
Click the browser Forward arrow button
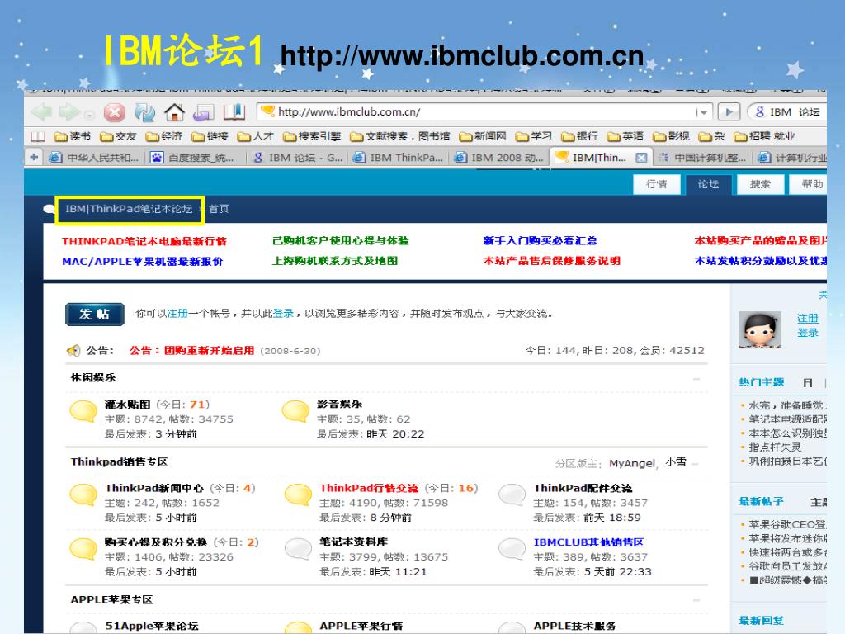coord(69,112)
